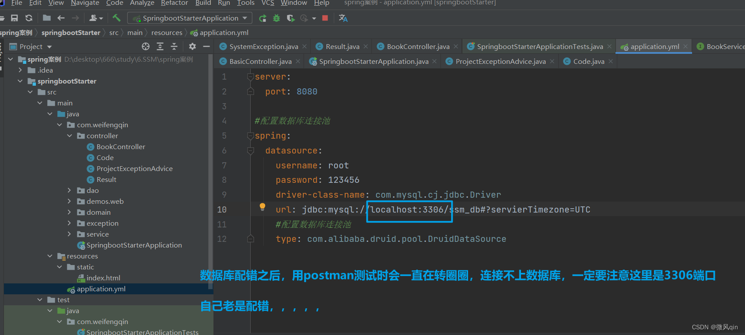Image resolution: width=745 pixels, height=335 pixels.
Task: Collapse the static folder node
Action: pyautogui.click(x=60, y=267)
